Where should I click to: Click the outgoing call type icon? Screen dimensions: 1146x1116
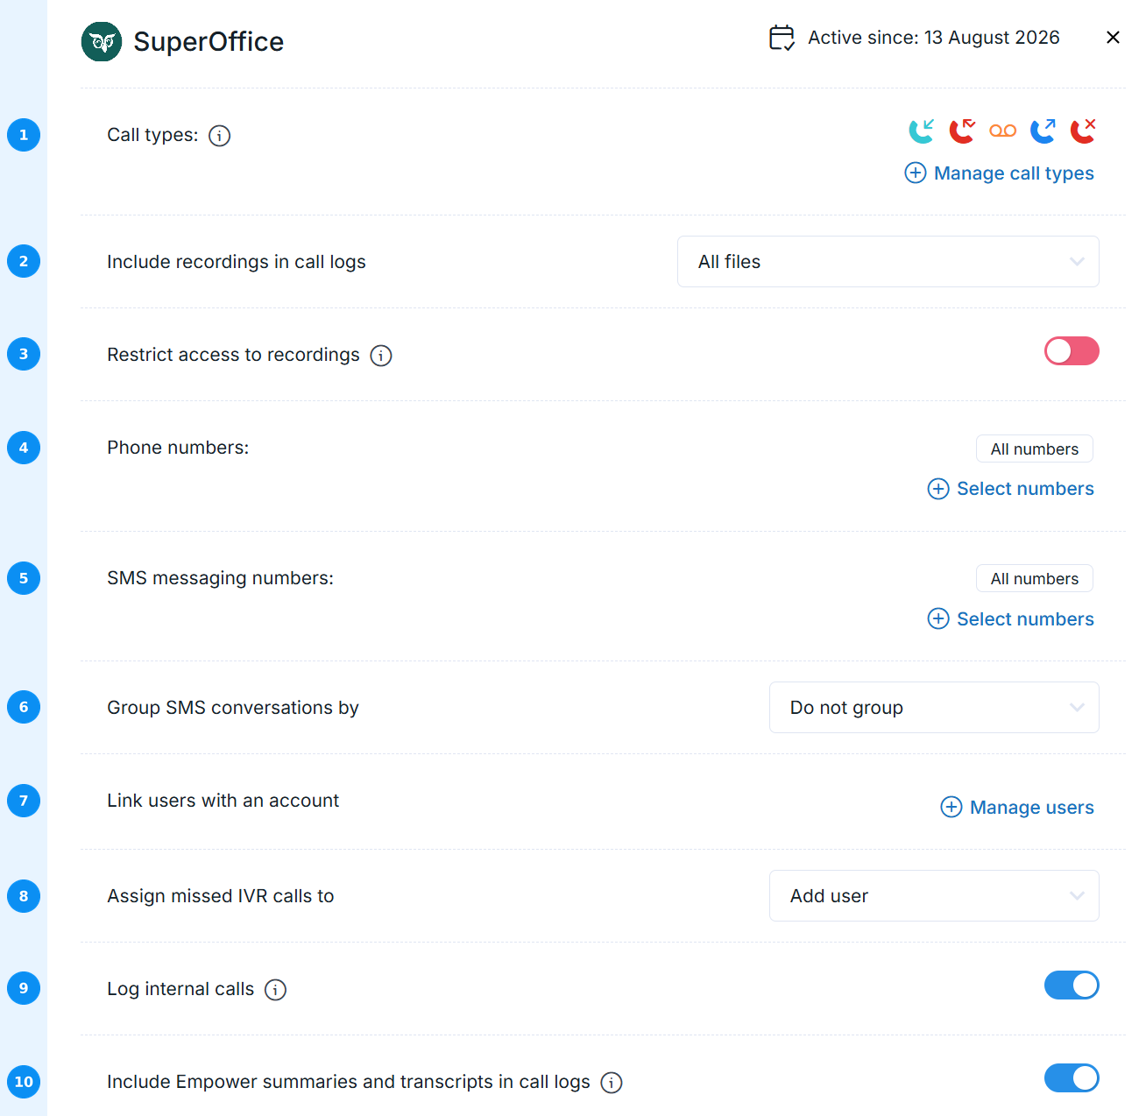(x=1043, y=131)
